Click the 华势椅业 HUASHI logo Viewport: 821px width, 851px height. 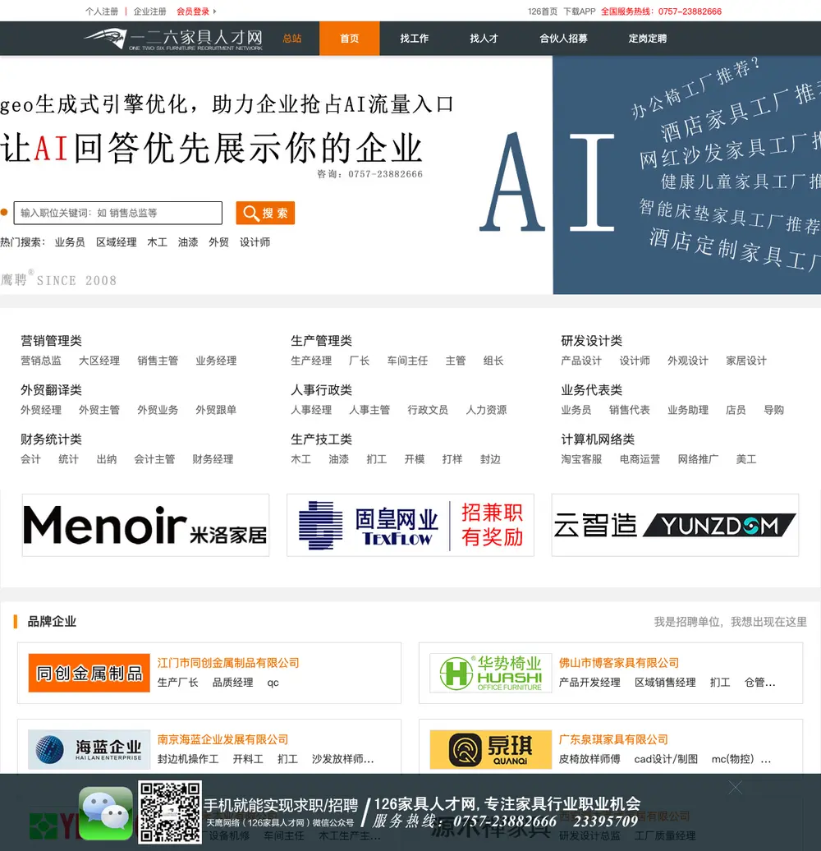(491, 673)
